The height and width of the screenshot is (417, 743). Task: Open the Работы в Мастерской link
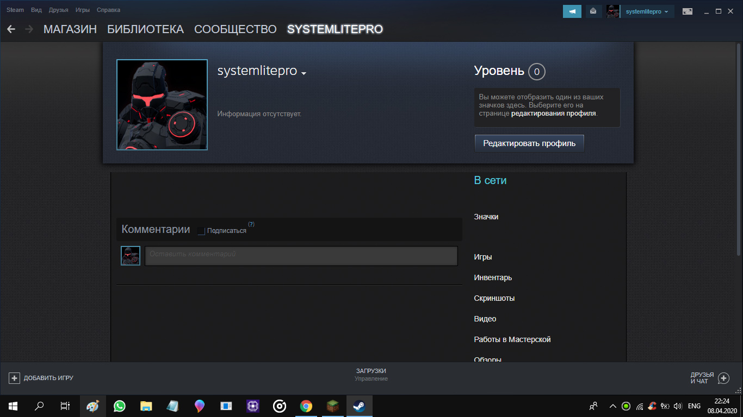click(x=512, y=339)
